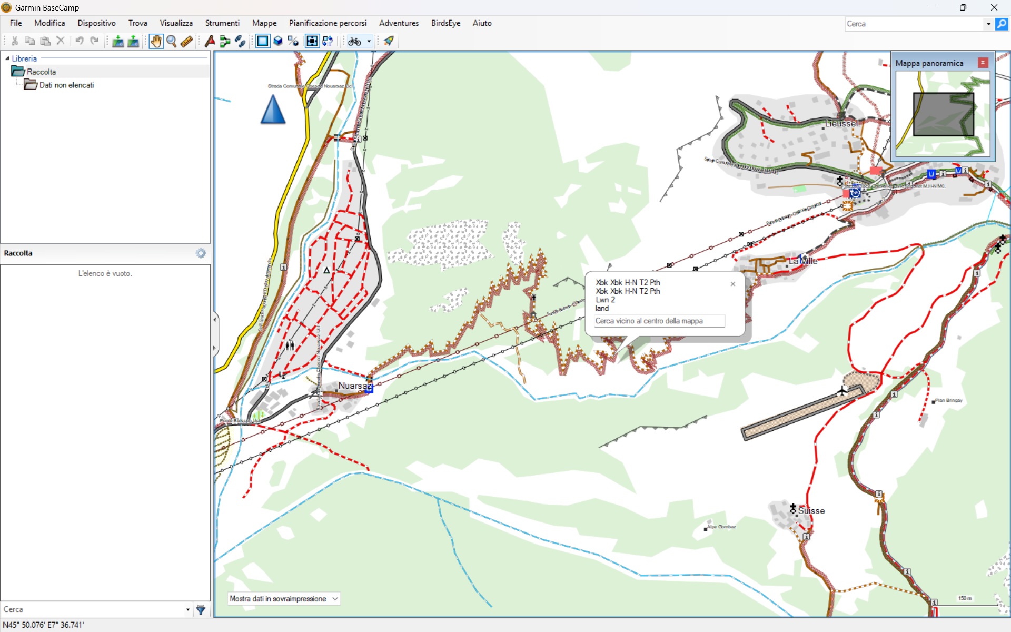
Task: Click the rocket adventure icon
Action: click(x=389, y=41)
